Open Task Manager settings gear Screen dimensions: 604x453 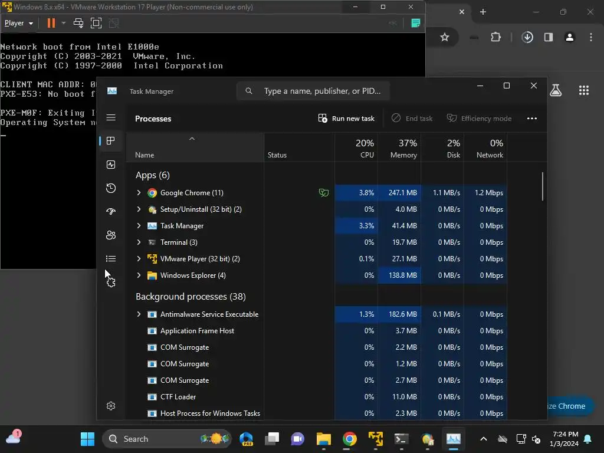[111, 406]
